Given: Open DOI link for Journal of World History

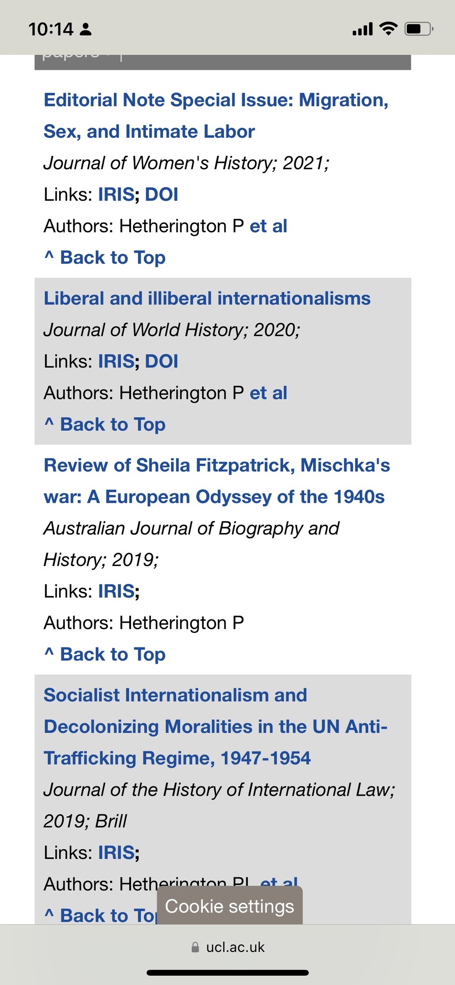Looking at the screenshot, I should (161, 361).
